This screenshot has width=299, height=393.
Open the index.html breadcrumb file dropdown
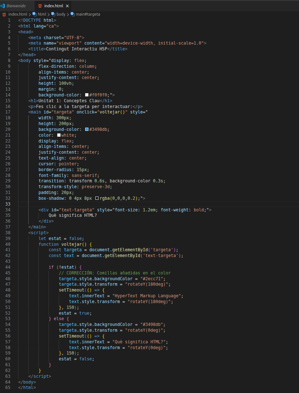coord(18,14)
